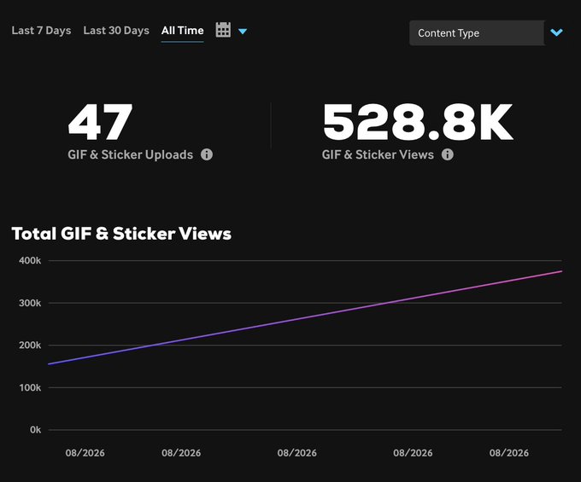Click the blue chevron beside Content Type

(556, 32)
